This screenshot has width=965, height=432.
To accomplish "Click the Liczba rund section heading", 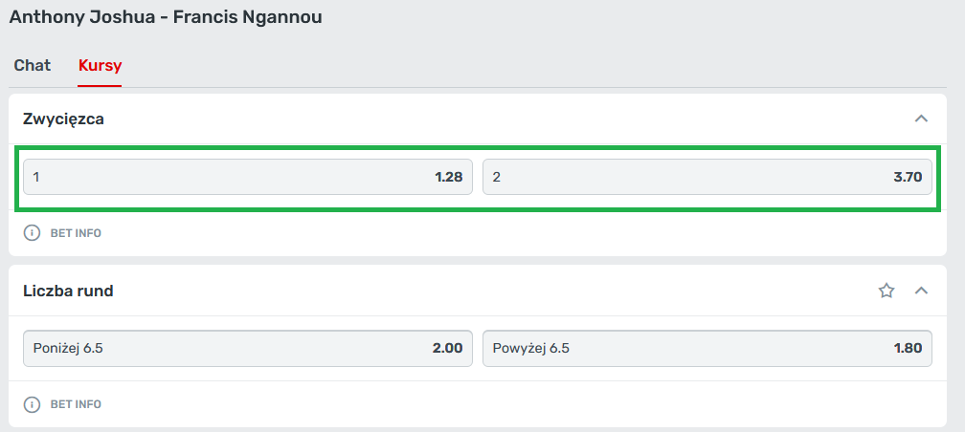I will tap(68, 291).
